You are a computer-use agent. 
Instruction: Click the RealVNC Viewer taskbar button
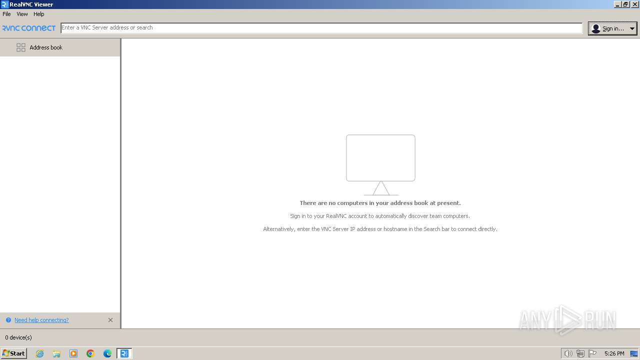pyautogui.click(x=124, y=353)
